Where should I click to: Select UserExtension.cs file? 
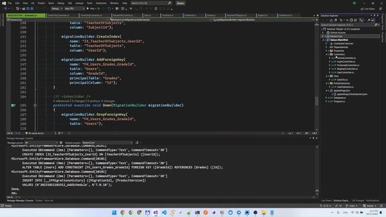pyautogui.click(x=345, y=87)
